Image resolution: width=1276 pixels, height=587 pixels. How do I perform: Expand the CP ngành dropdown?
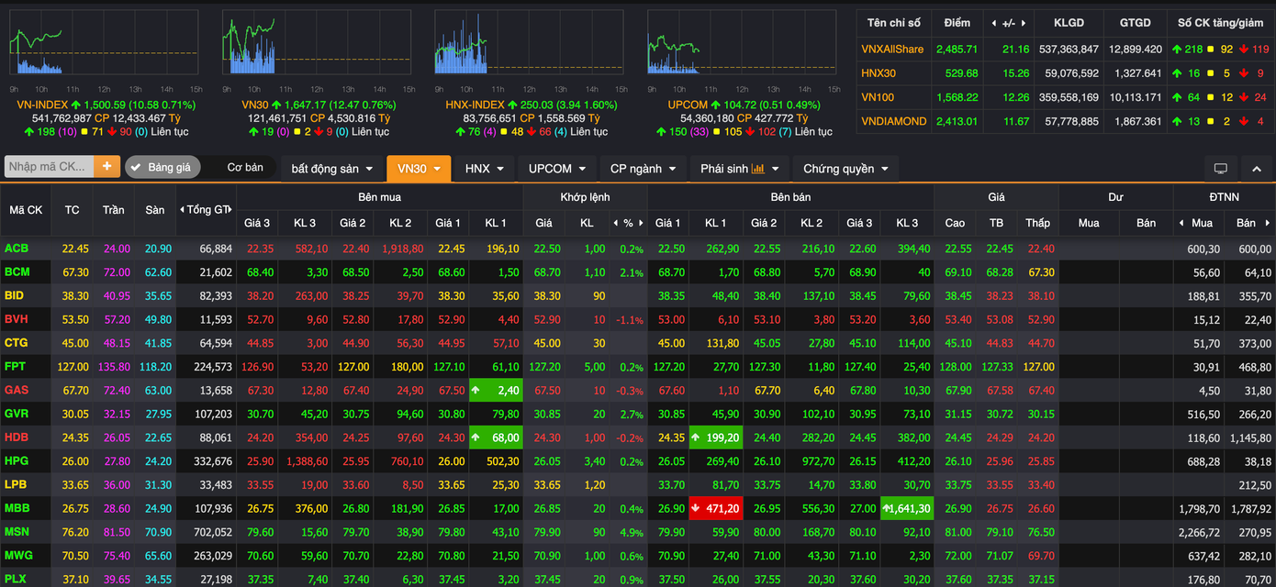[643, 169]
